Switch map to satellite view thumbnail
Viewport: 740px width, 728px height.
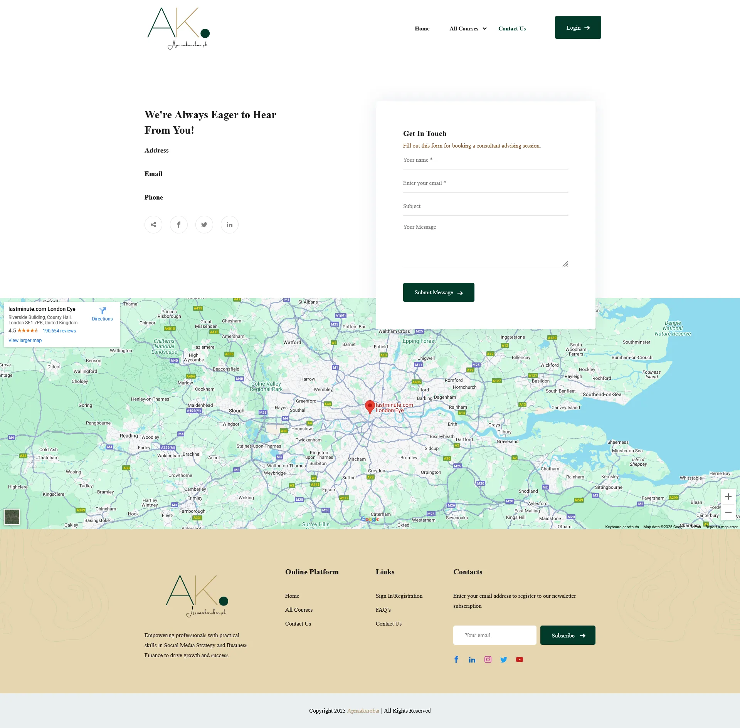pos(12,517)
